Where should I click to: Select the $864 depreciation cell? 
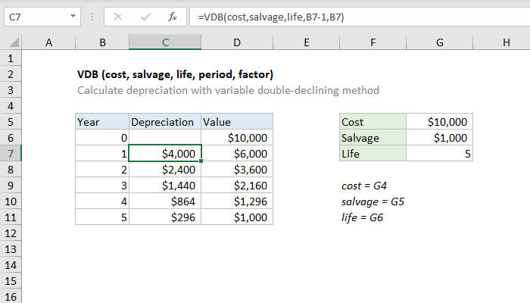[165, 201]
